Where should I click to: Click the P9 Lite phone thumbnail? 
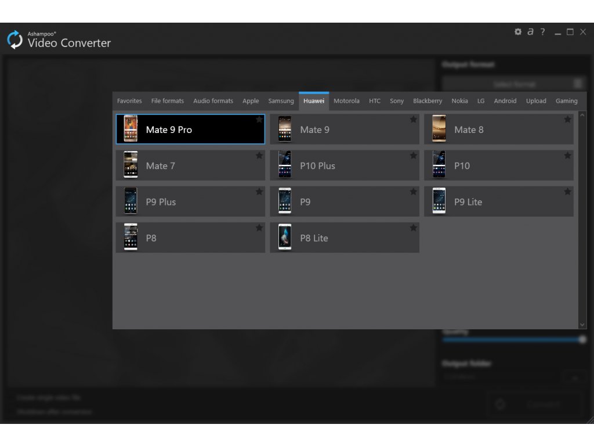(x=439, y=201)
